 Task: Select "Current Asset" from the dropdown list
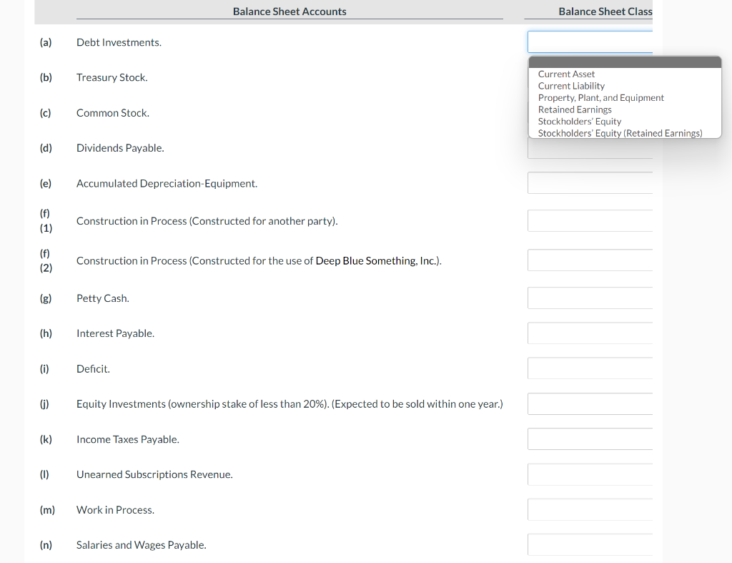(x=567, y=74)
